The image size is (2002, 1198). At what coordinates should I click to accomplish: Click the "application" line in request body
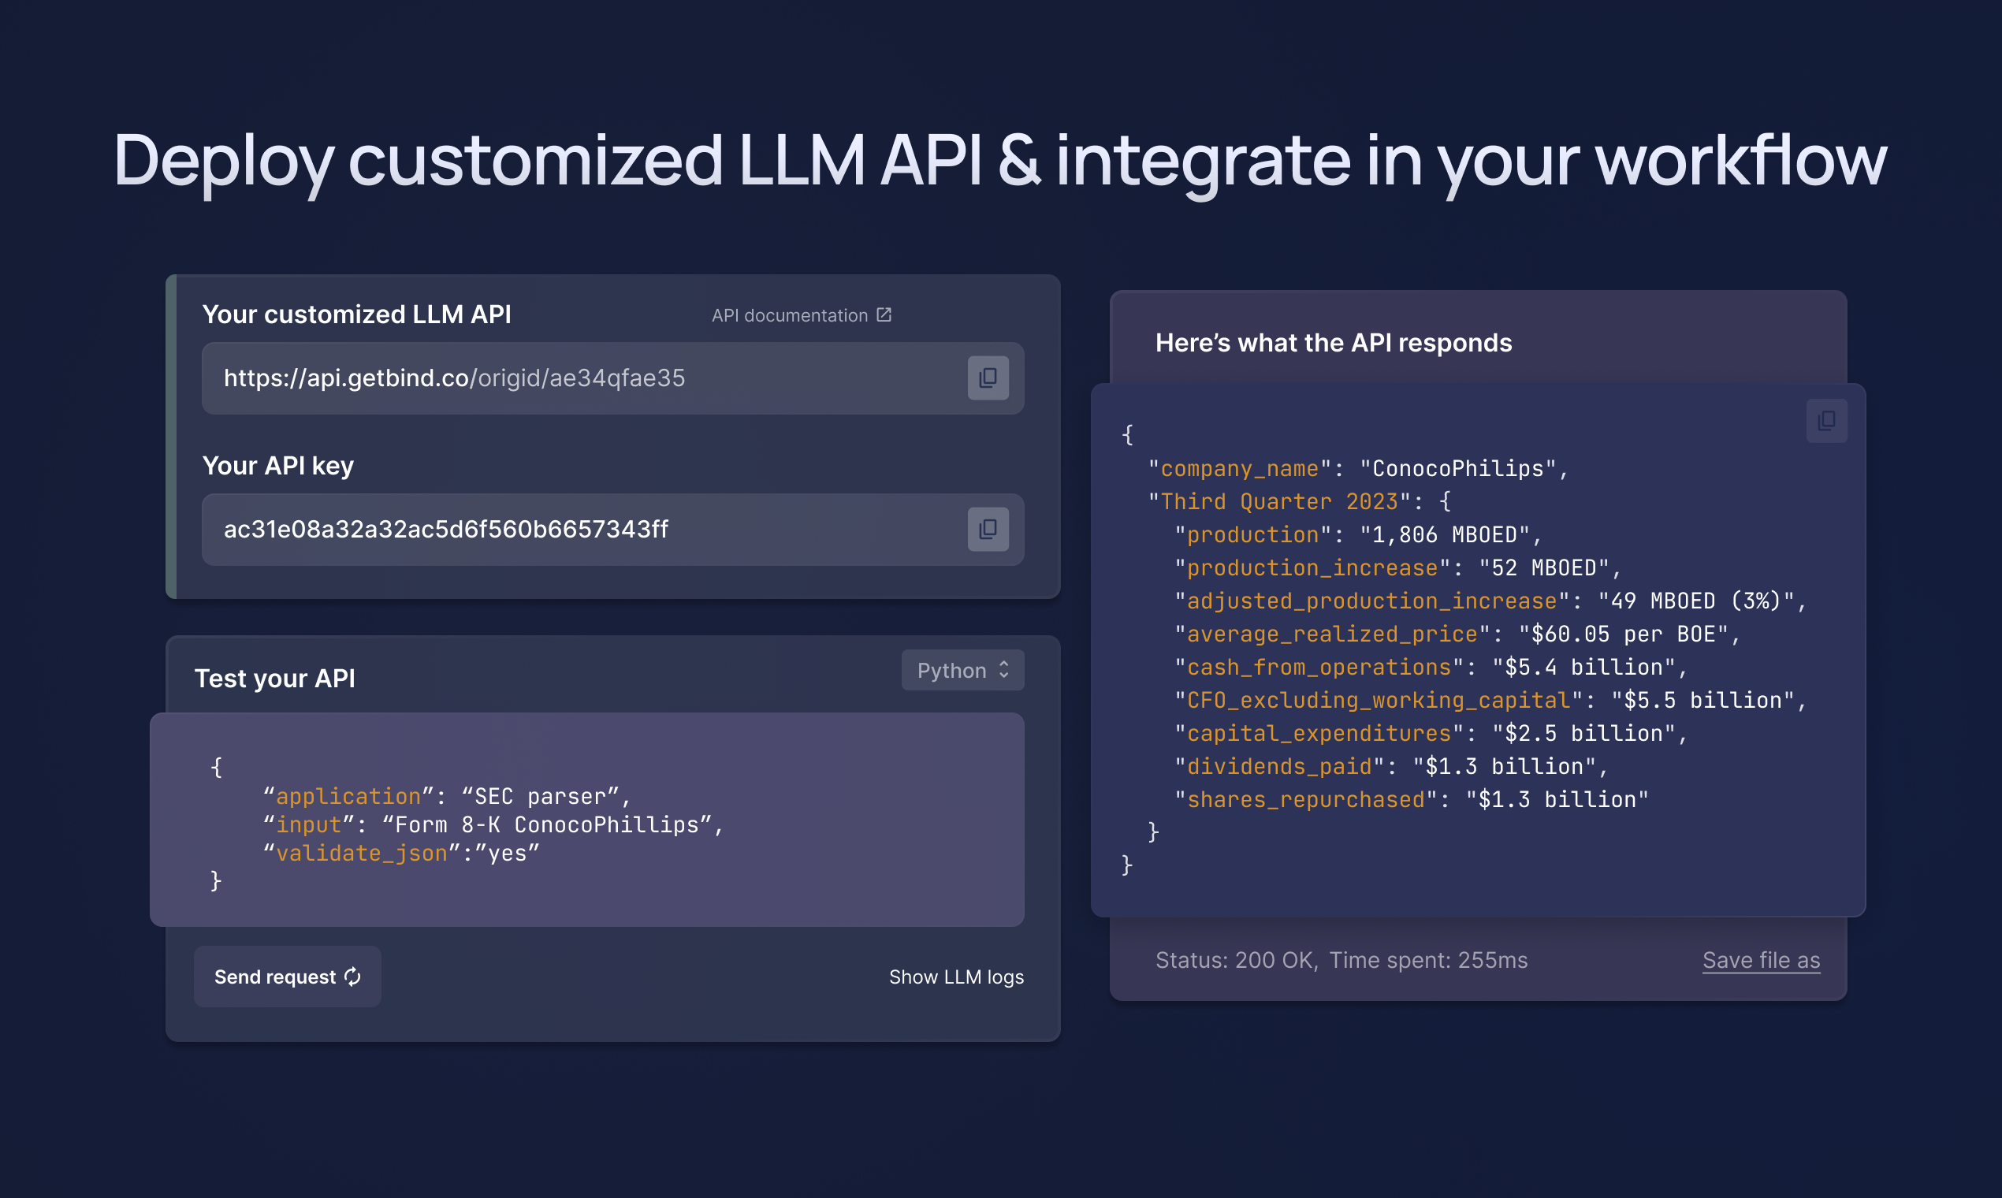(x=445, y=796)
